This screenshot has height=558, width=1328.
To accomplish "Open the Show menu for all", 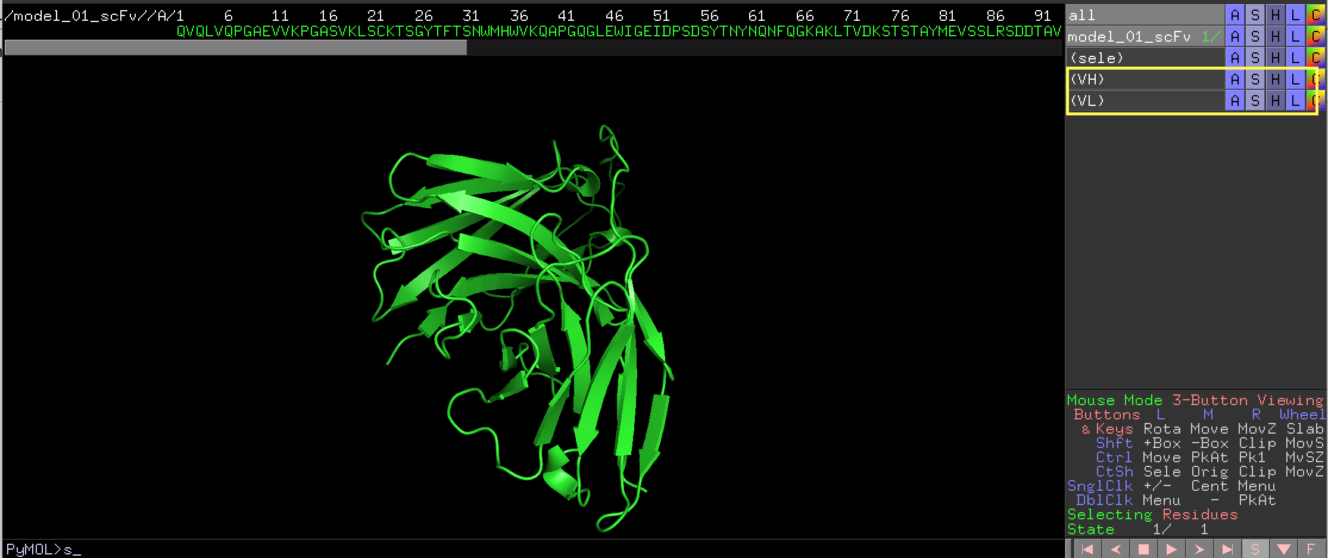I will pyautogui.click(x=1255, y=15).
